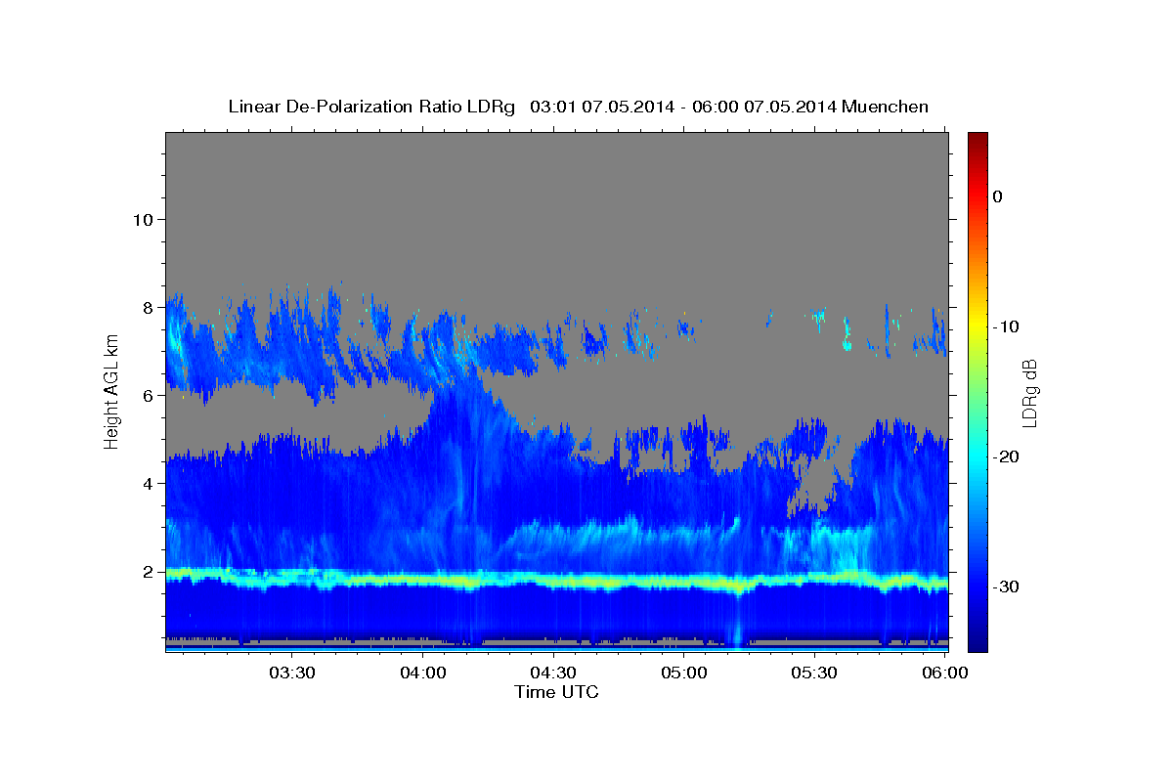Click the 'Time UTC' axis label

click(x=556, y=692)
